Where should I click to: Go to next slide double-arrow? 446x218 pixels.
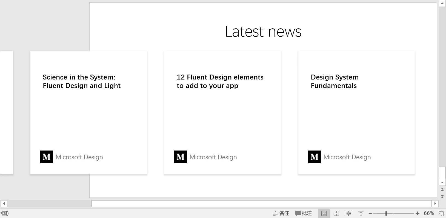[442, 196]
